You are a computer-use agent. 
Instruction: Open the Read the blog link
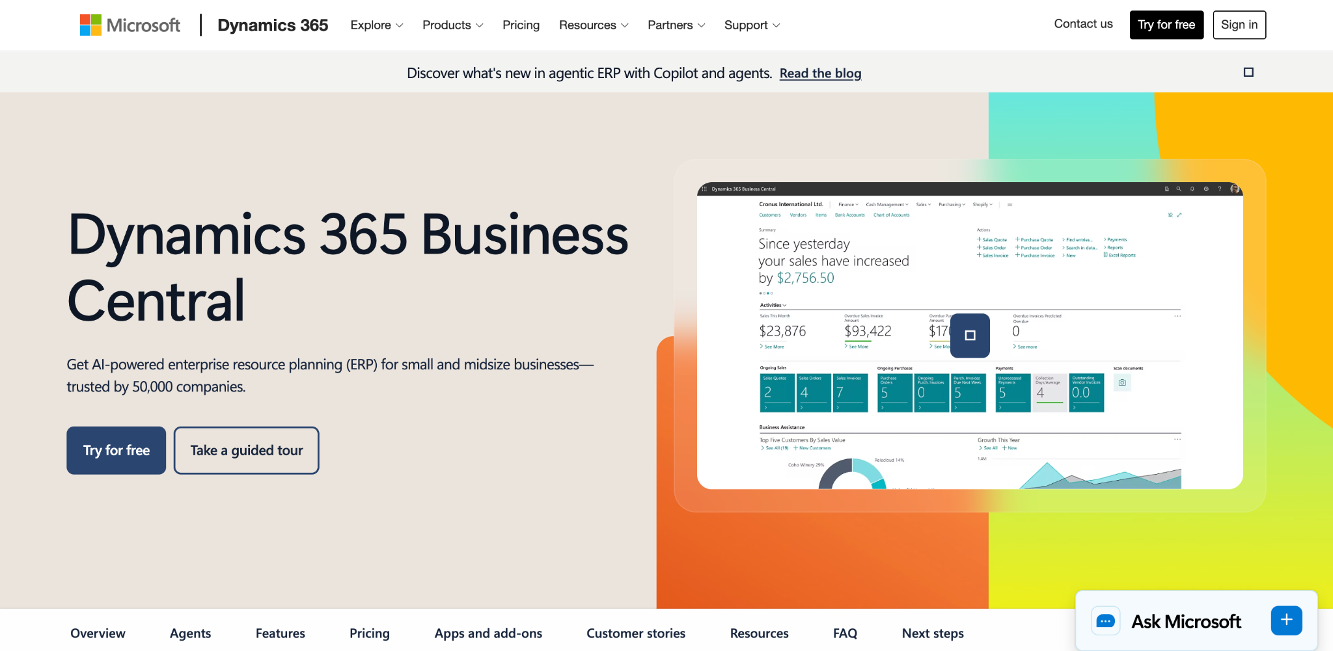coord(820,73)
